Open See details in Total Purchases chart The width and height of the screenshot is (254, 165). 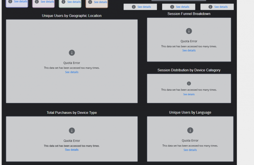point(72,150)
